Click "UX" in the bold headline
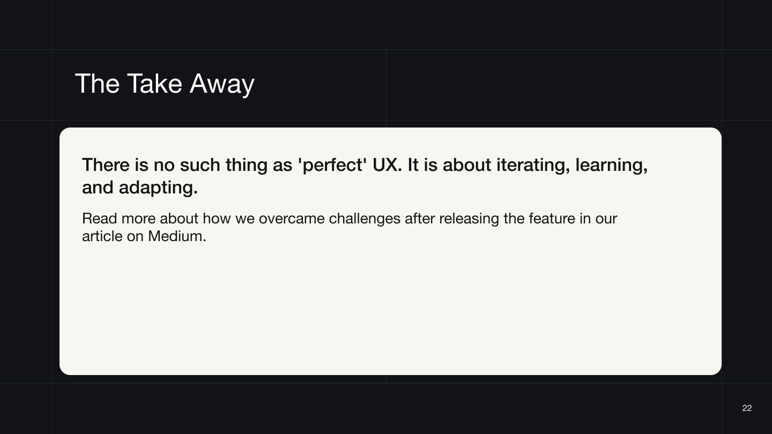The width and height of the screenshot is (772, 434). click(385, 165)
